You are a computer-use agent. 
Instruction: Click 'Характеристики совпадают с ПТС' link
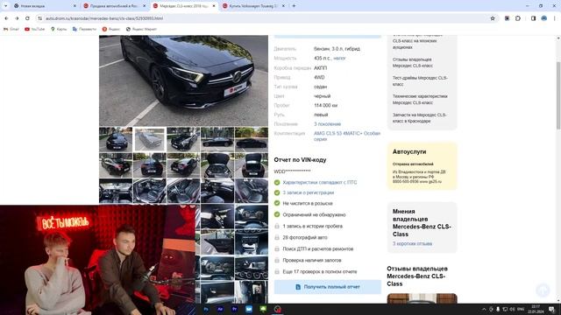319,183
